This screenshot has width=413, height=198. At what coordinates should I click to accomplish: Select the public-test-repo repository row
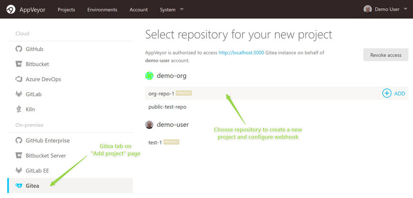pyautogui.click(x=167, y=107)
